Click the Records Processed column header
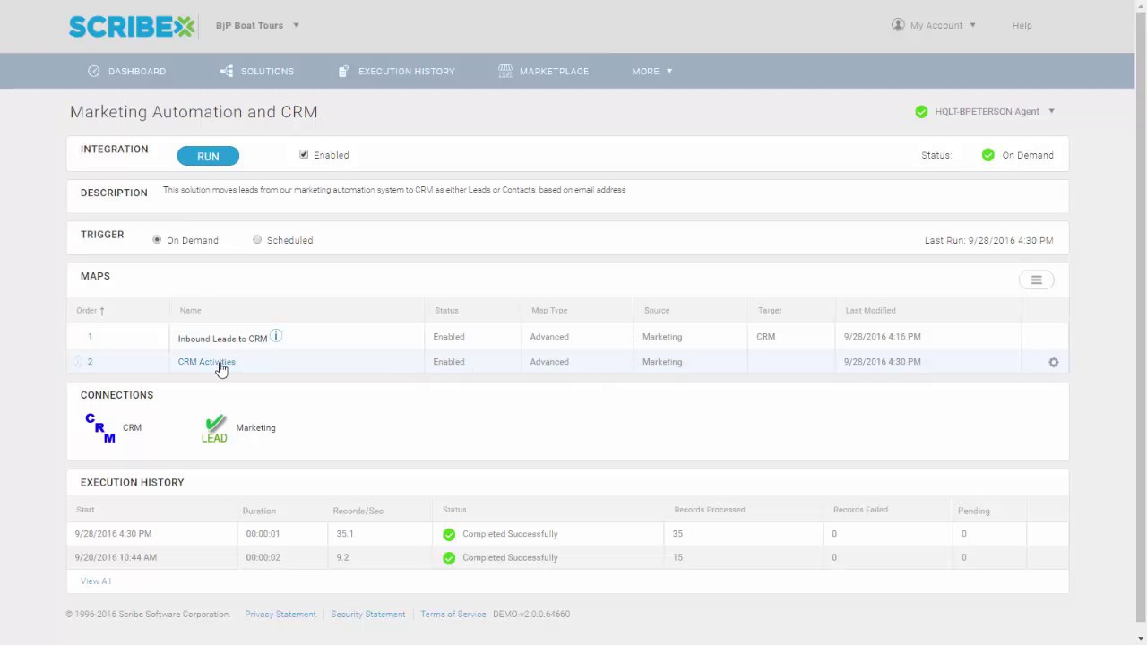 coord(710,510)
